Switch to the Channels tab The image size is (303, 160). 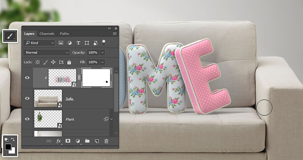[47, 34]
